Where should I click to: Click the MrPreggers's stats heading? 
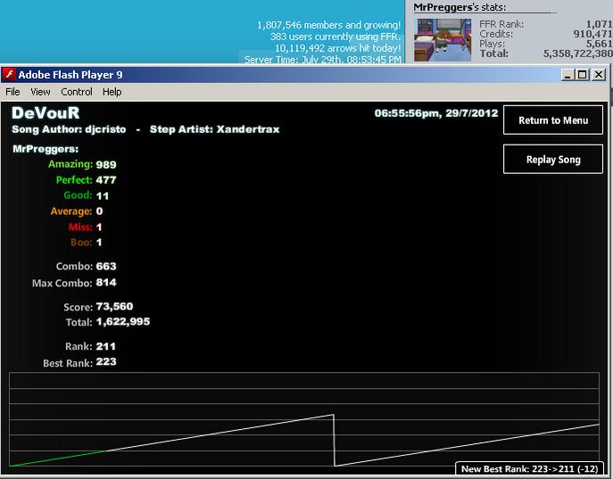[x=460, y=7]
